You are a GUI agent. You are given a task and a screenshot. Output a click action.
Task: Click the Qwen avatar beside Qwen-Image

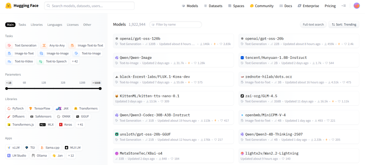117,58
